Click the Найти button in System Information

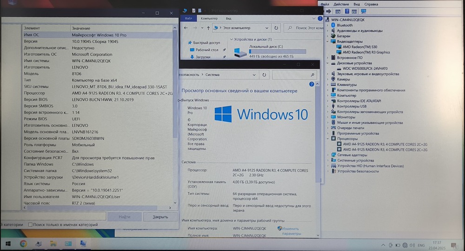pyautogui.click(x=124, y=217)
